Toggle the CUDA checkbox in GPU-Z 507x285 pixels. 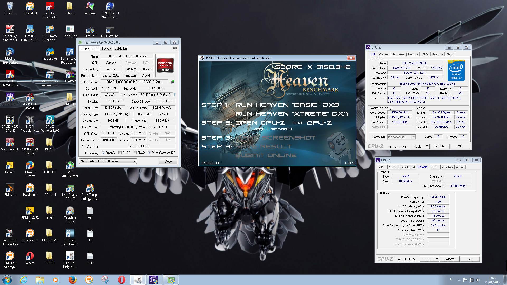(x=120, y=153)
